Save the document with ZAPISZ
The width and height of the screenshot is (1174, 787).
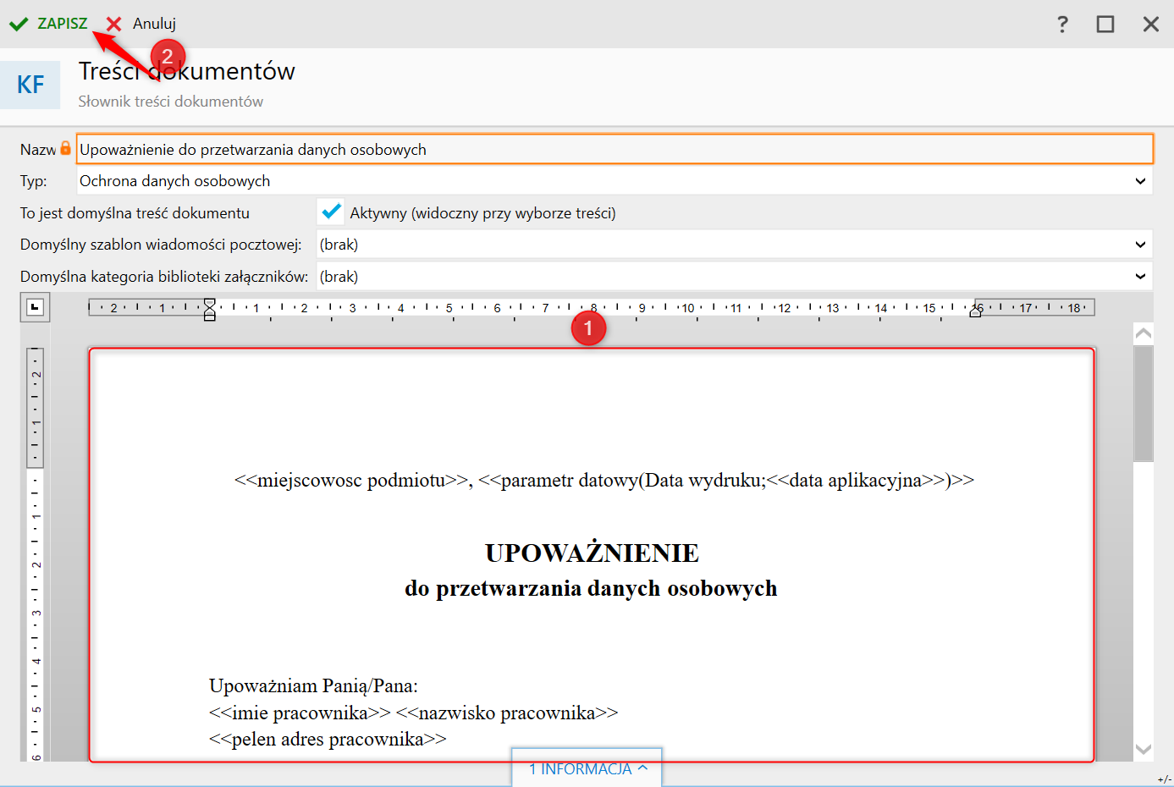[x=48, y=24]
